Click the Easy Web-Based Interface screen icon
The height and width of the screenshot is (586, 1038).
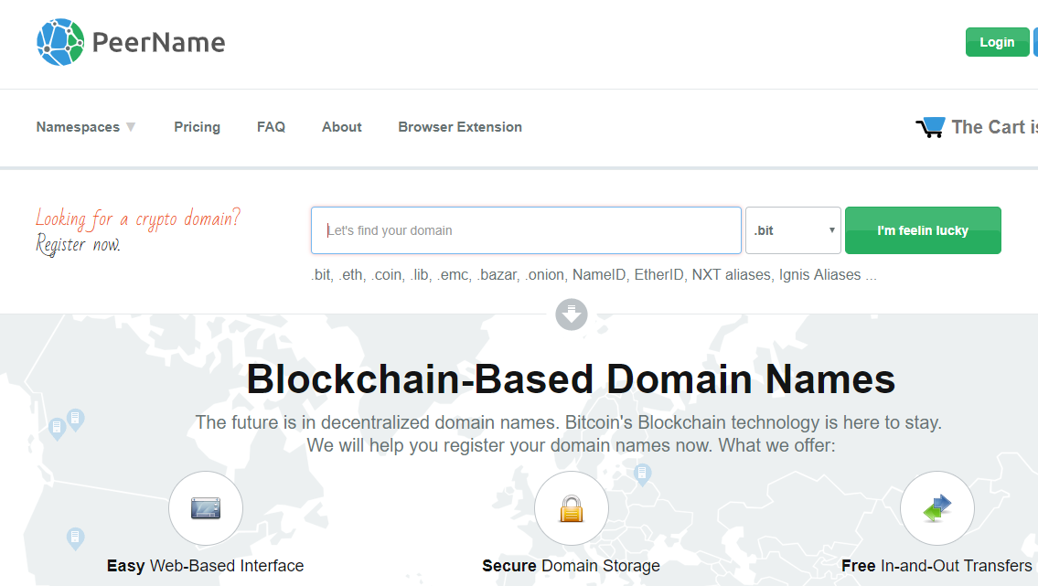click(x=206, y=508)
